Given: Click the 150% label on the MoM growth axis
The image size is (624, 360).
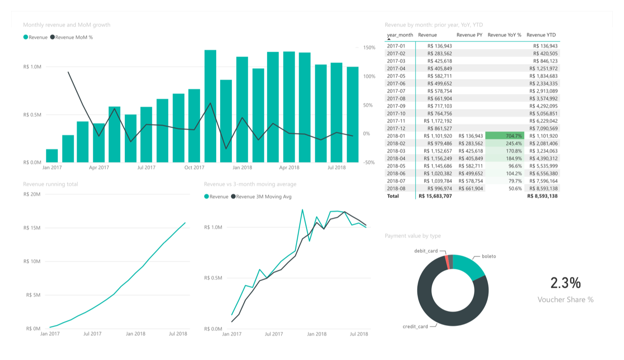Looking at the screenshot, I should (x=369, y=48).
